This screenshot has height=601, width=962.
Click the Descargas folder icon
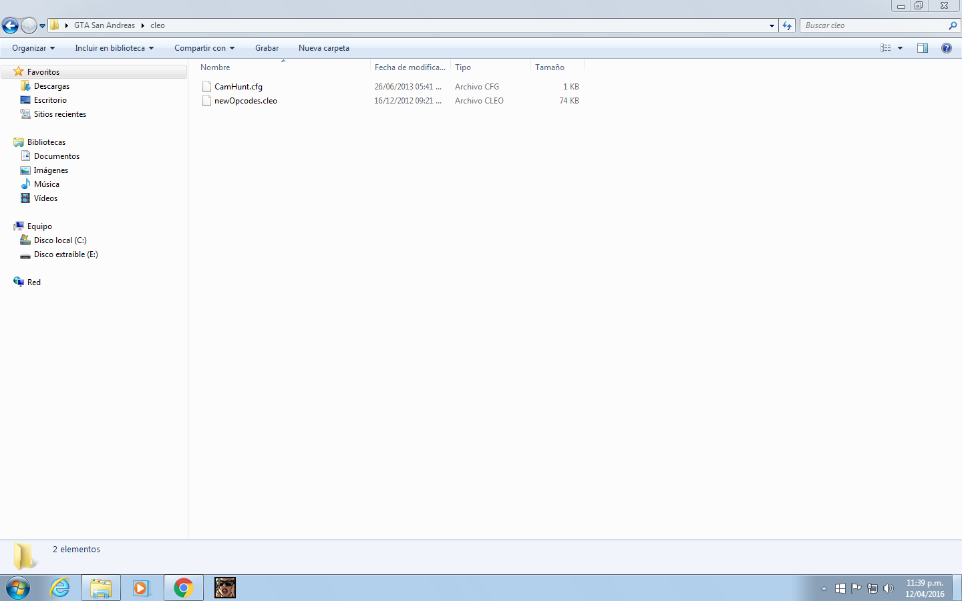tap(25, 85)
